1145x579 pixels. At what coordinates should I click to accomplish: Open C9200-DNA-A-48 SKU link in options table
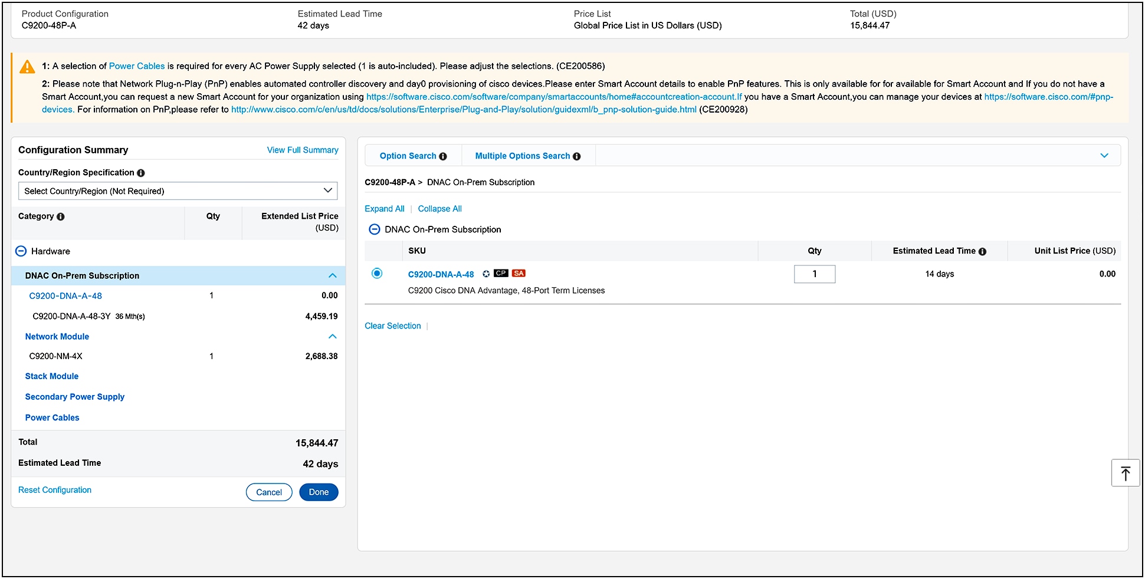pyautogui.click(x=441, y=275)
